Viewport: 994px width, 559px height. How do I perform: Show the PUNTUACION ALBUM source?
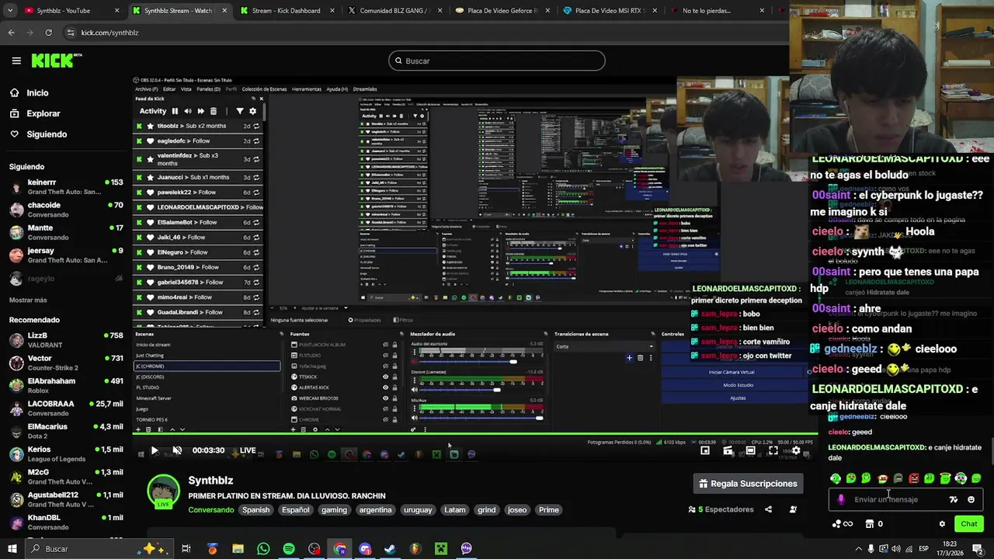tap(385, 345)
